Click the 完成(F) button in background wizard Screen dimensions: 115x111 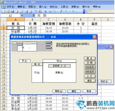point(104,81)
